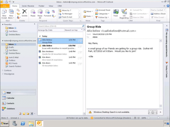Switch to the Folder tab
The image size is (170, 127).
(x=42, y=6)
